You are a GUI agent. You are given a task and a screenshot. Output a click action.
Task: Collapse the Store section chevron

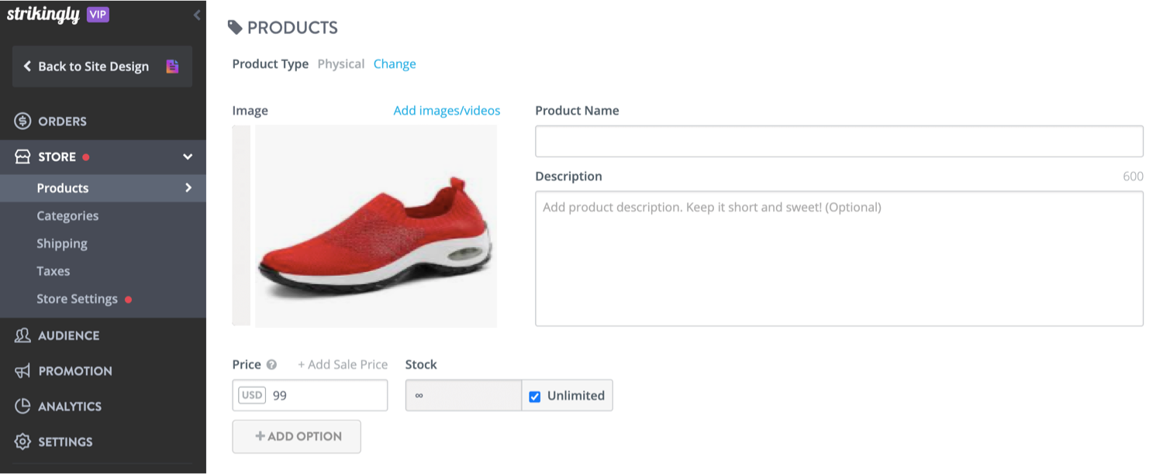click(x=187, y=156)
